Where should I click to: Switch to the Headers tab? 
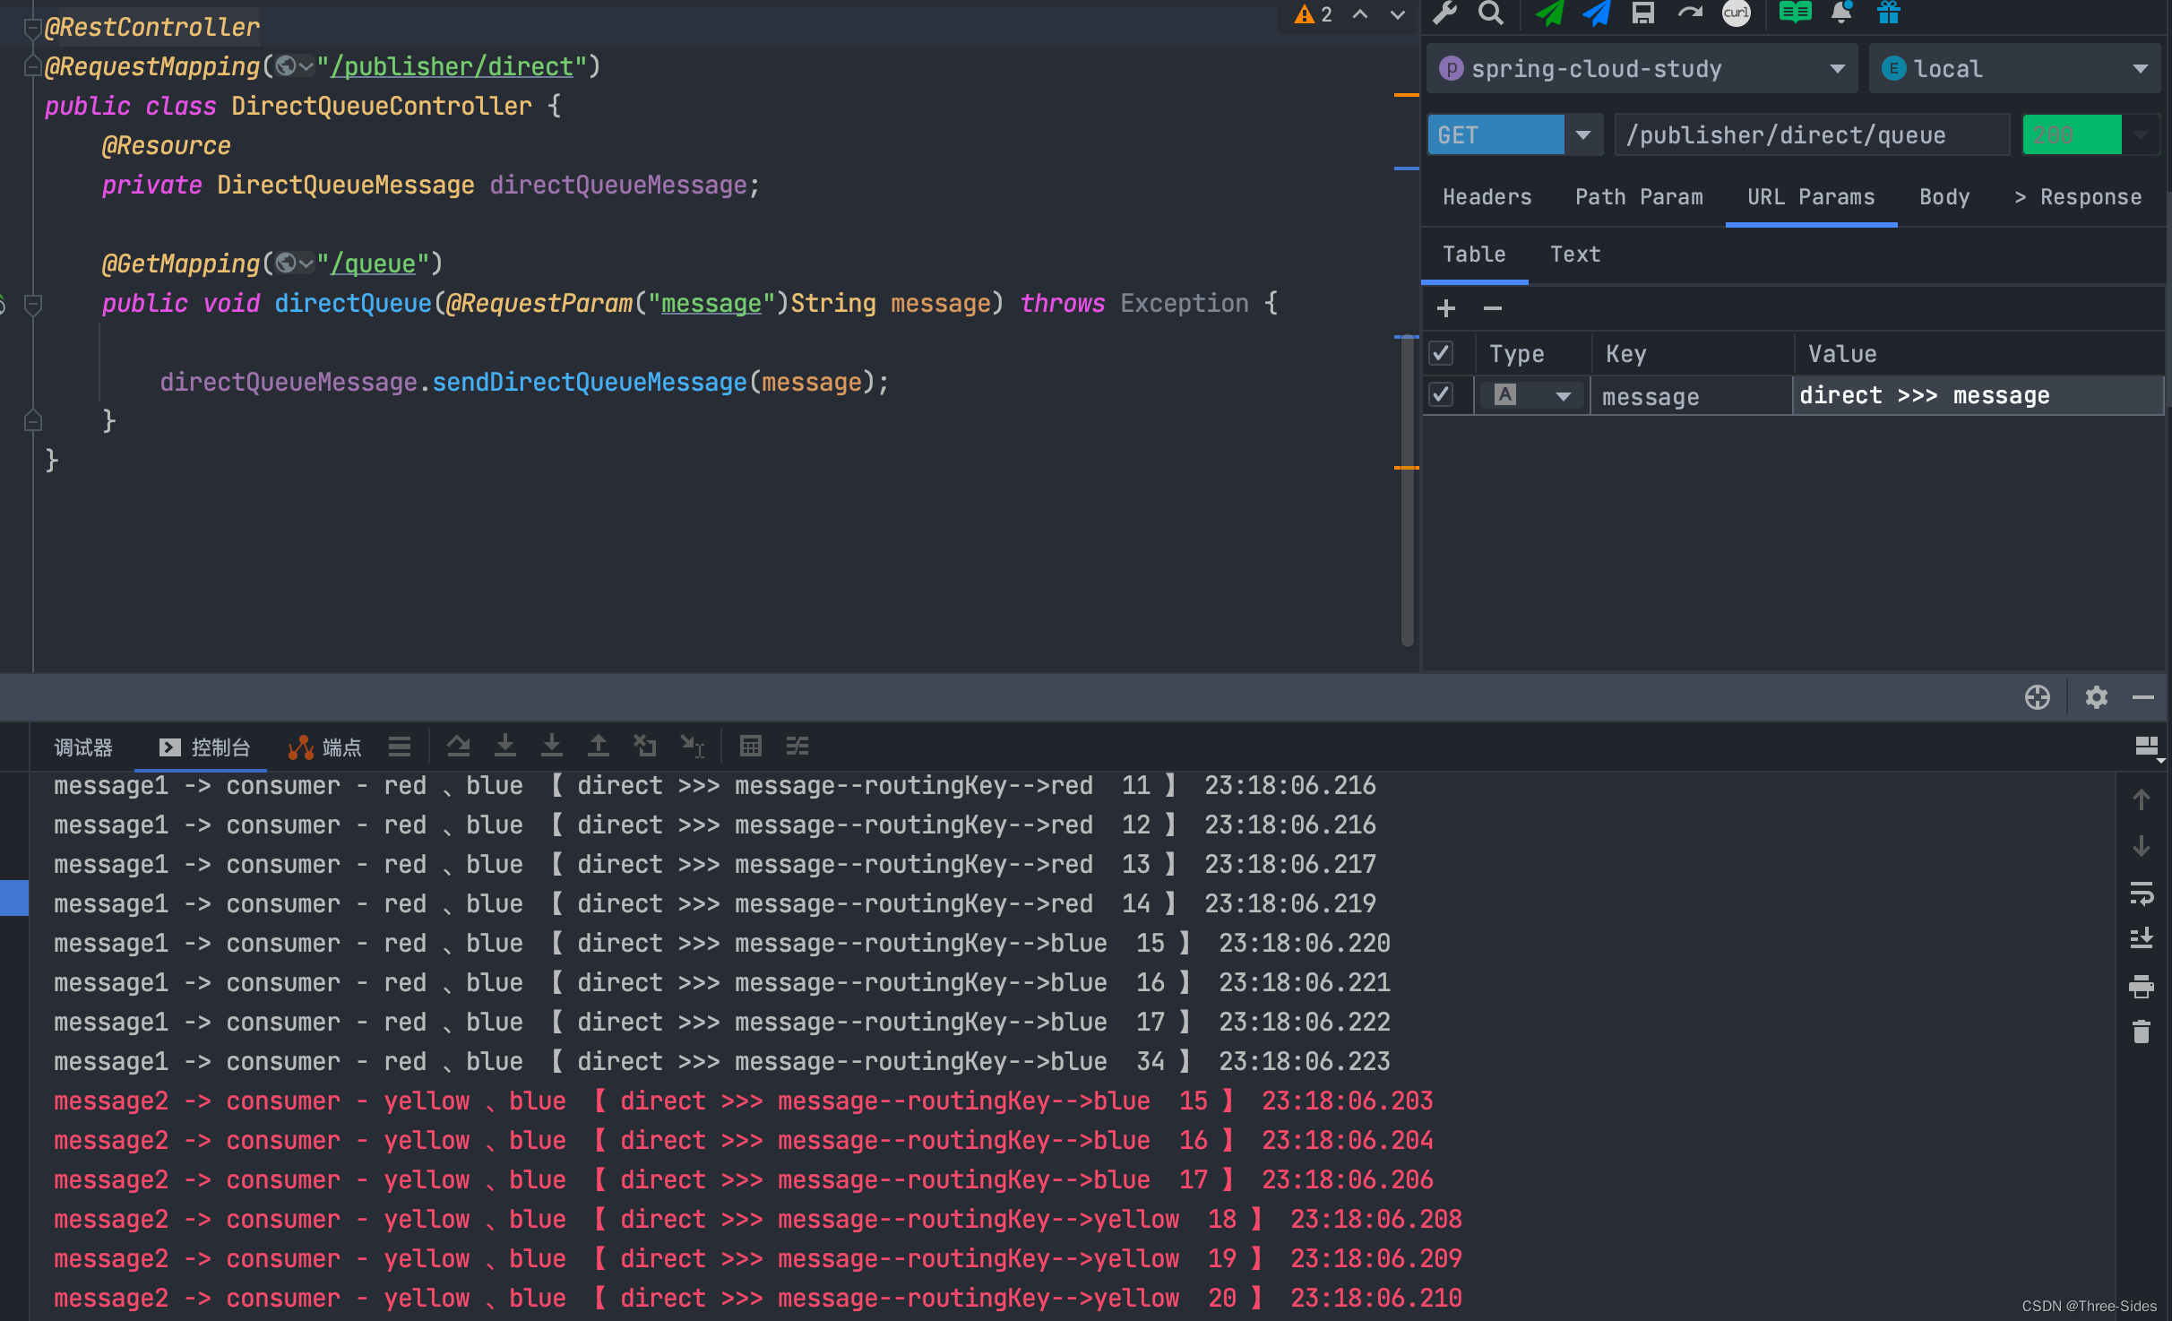tap(1487, 197)
